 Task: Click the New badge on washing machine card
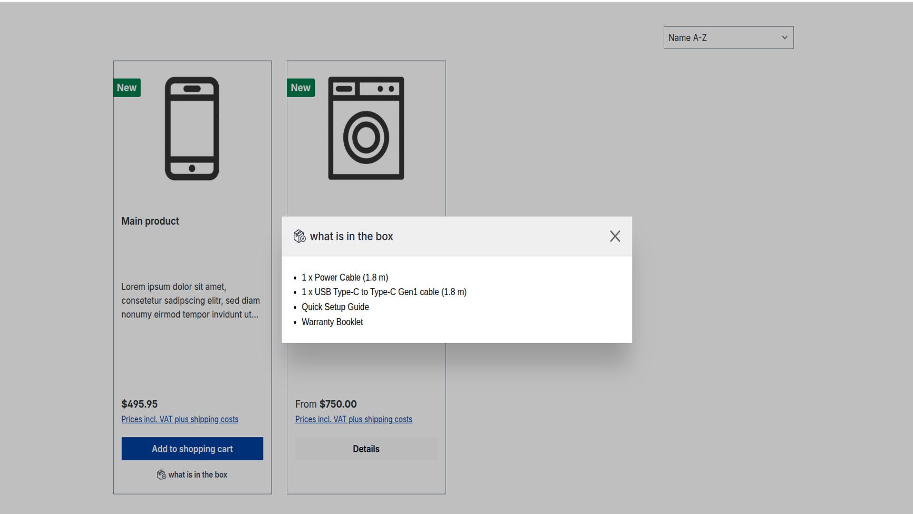click(x=301, y=88)
